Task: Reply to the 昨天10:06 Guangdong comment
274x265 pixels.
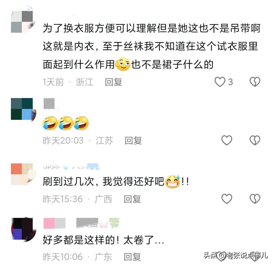Action: (132, 257)
